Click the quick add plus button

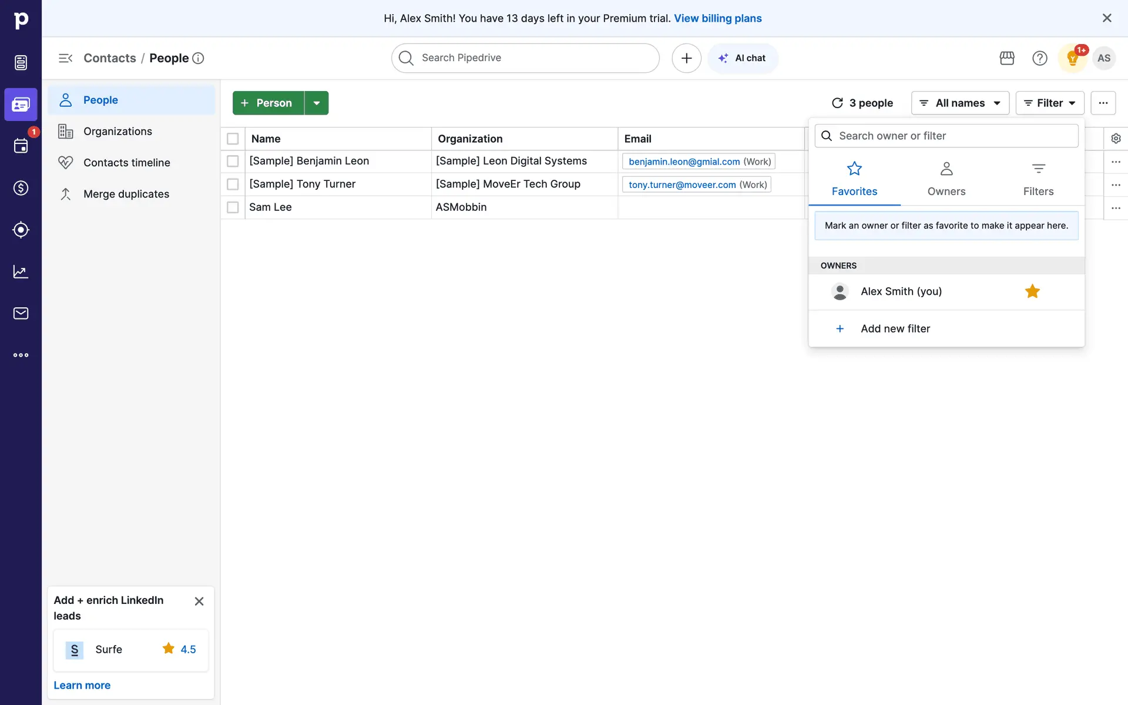[686, 58]
